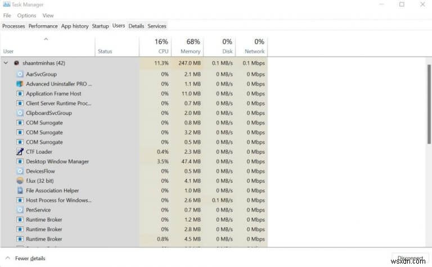Click the 247.0 MB memory total
Image resolution: width=432 pixels, height=267 pixels.
[x=190, y=63]
